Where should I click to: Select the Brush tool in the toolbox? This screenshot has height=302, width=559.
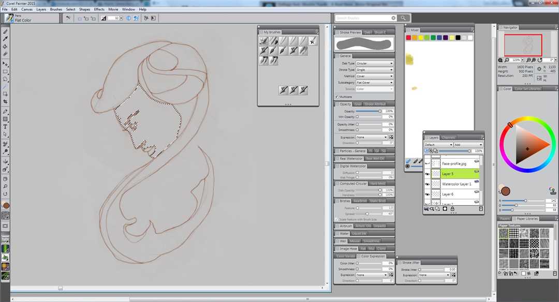pyautogui.click(x=6, y=32)
